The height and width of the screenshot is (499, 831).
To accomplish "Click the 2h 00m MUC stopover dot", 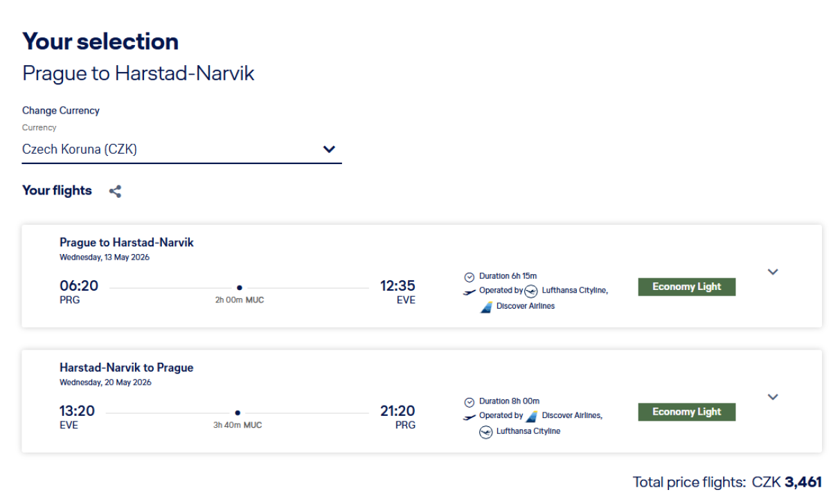I will (x=240, y=287).
